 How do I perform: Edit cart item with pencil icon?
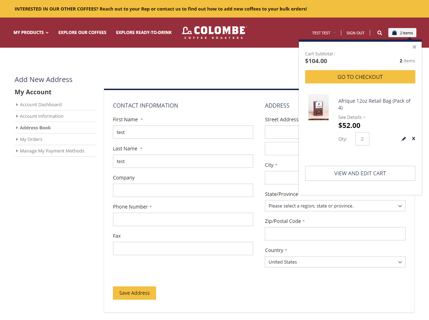pyautogui.click(x=403, y=139)
